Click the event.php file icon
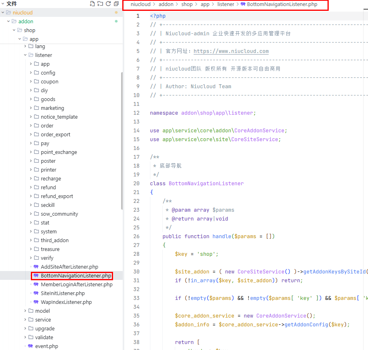Screen dimensions: 368x350 click(x=30, y=346)
